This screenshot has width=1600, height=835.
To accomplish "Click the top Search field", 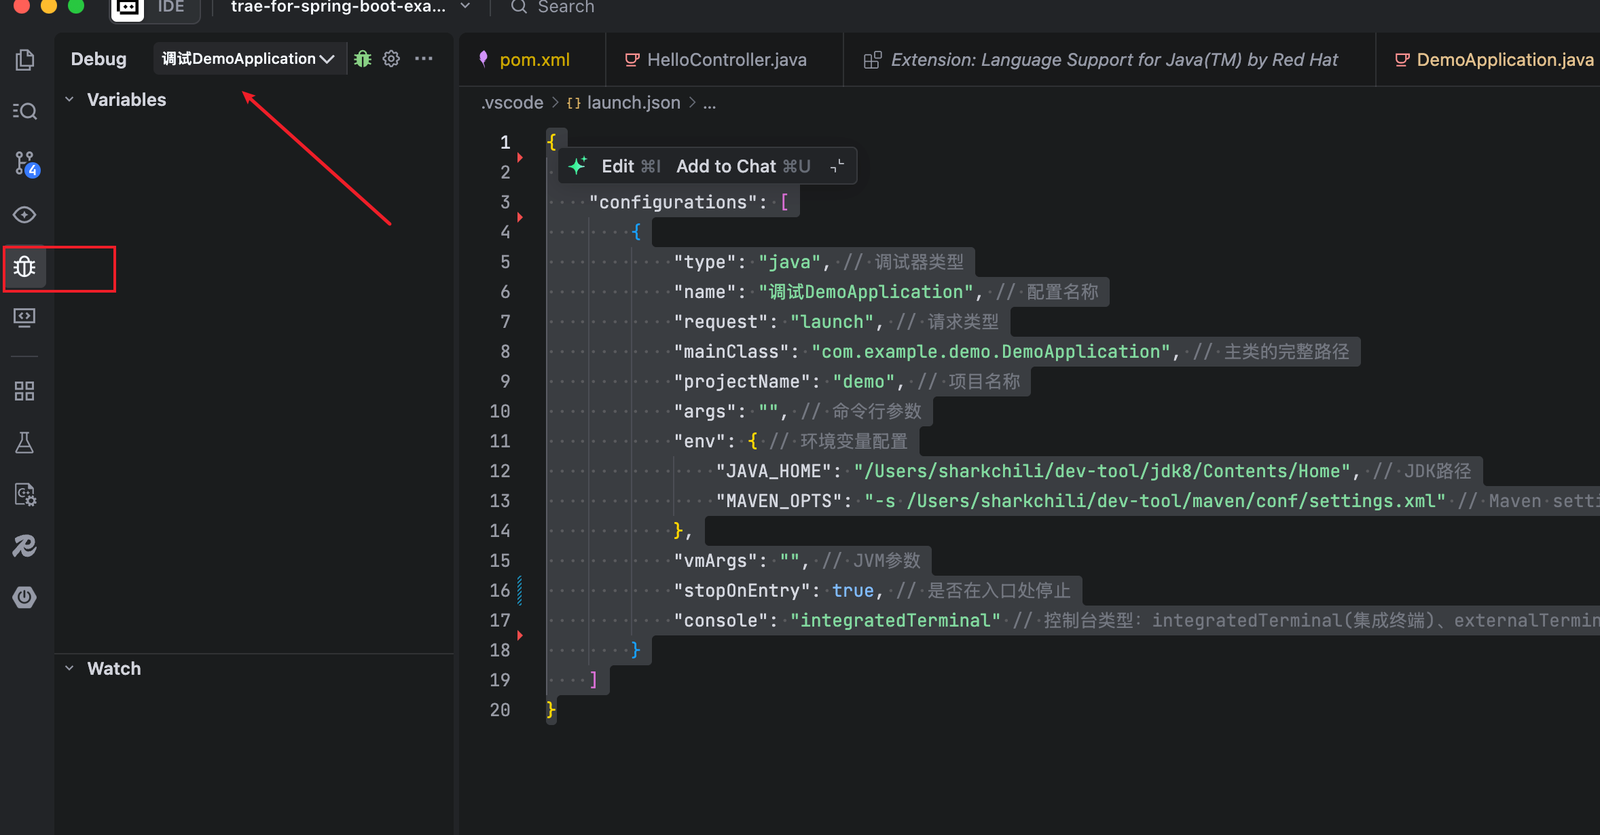I will tap(565, 7).
